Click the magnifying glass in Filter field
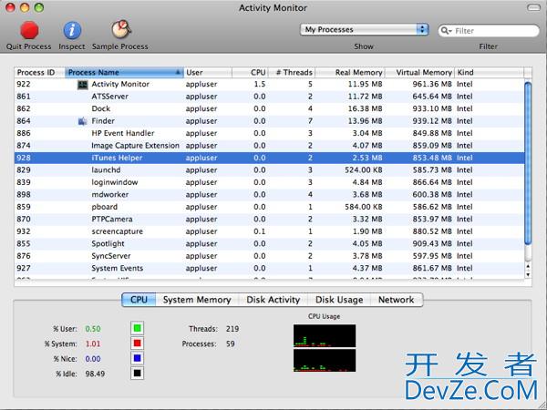 click(x=446, y=31)
